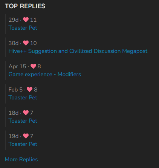Click the heart icon on the 18d reply

(26, 113)
